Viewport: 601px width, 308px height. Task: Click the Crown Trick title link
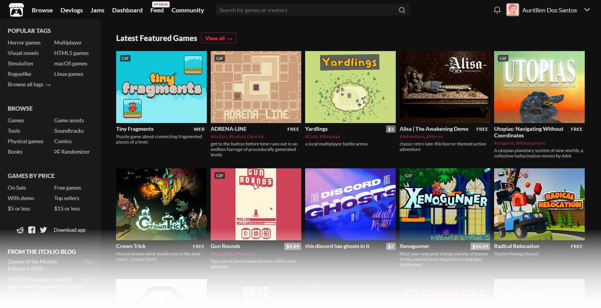131,246
